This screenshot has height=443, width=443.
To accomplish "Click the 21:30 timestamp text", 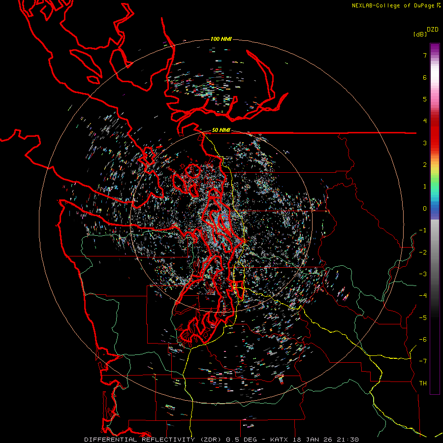I will point(348,440).
